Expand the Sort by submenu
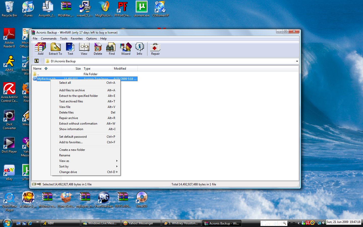 pyautogui.click(x=86, y=166)
